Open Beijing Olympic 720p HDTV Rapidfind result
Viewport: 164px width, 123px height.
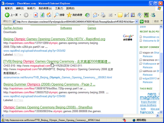[54, 39]
